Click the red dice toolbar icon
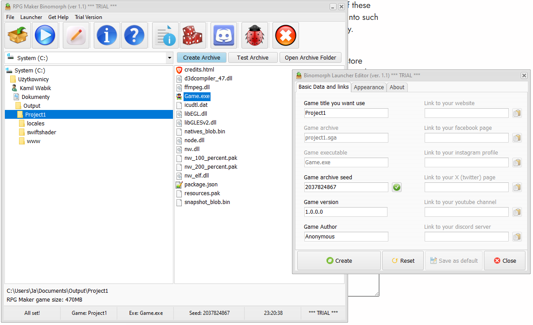 (193, 35)
